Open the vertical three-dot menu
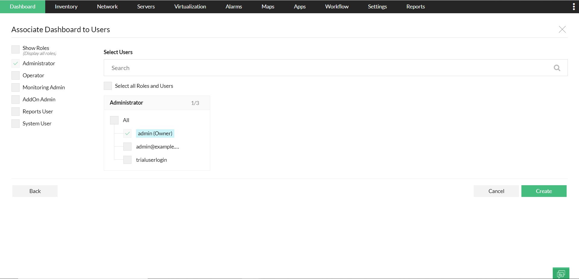This screenshot has height=279, width=579. [574, 7]
